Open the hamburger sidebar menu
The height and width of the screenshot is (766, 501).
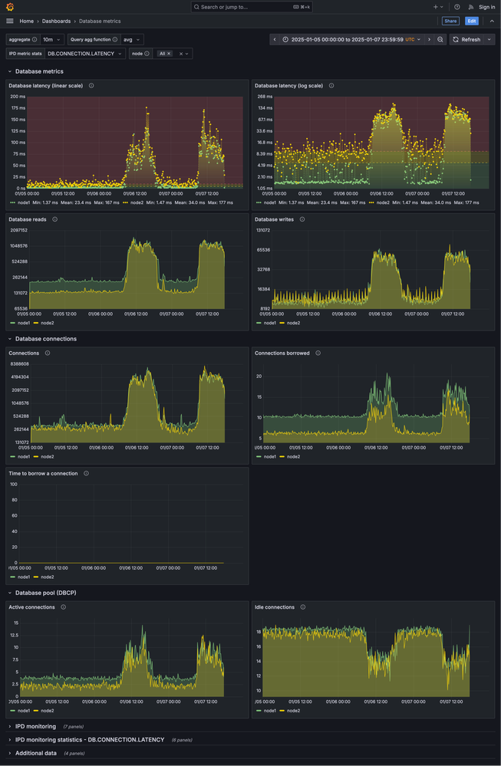click(10, 21)
